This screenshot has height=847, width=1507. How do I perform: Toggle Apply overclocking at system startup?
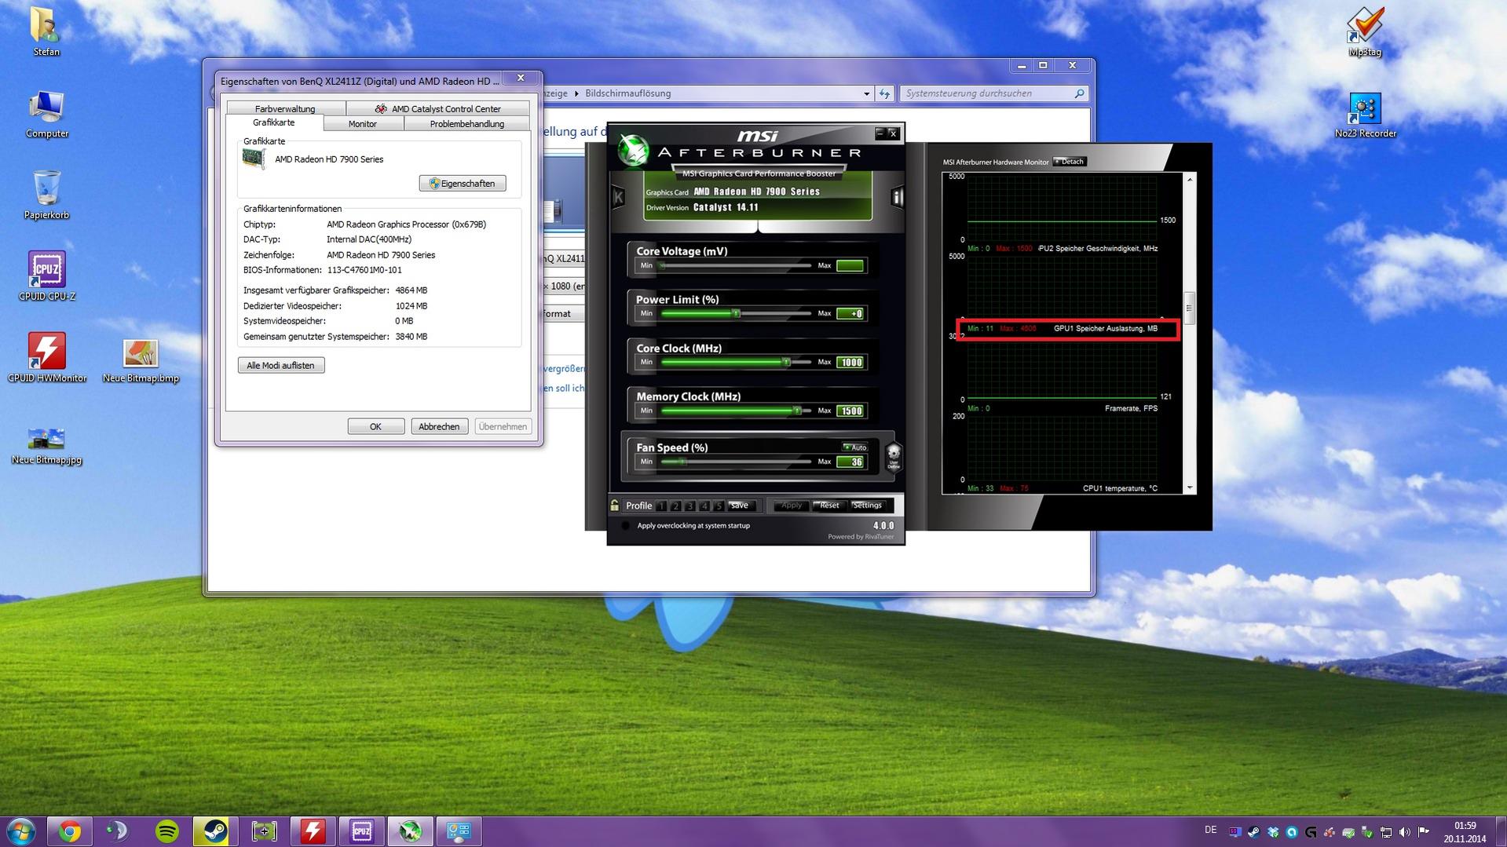pos(625,526)
